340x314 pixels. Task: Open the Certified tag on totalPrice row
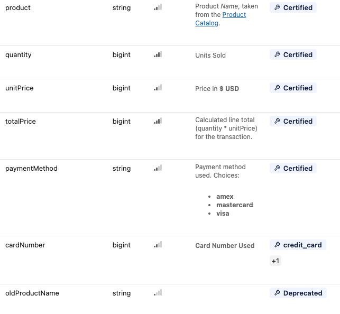[293, 121]
